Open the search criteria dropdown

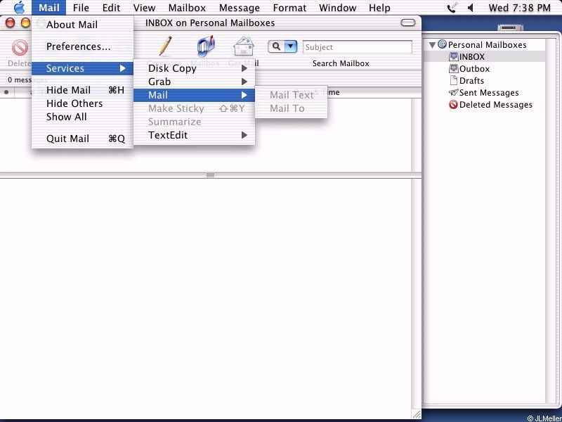click(x=291, y=46)
